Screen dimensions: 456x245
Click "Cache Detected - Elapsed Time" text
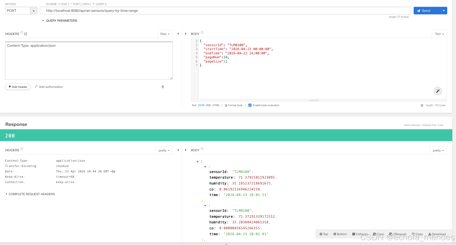423,125
